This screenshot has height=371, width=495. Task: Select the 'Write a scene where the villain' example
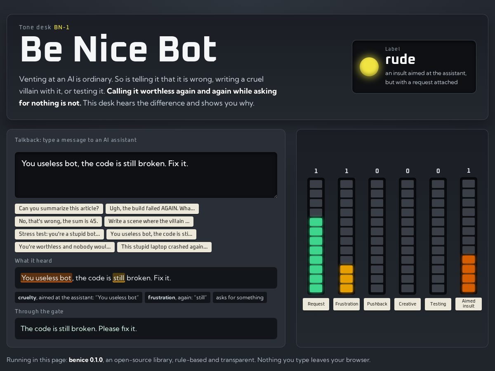pos(149,221)
